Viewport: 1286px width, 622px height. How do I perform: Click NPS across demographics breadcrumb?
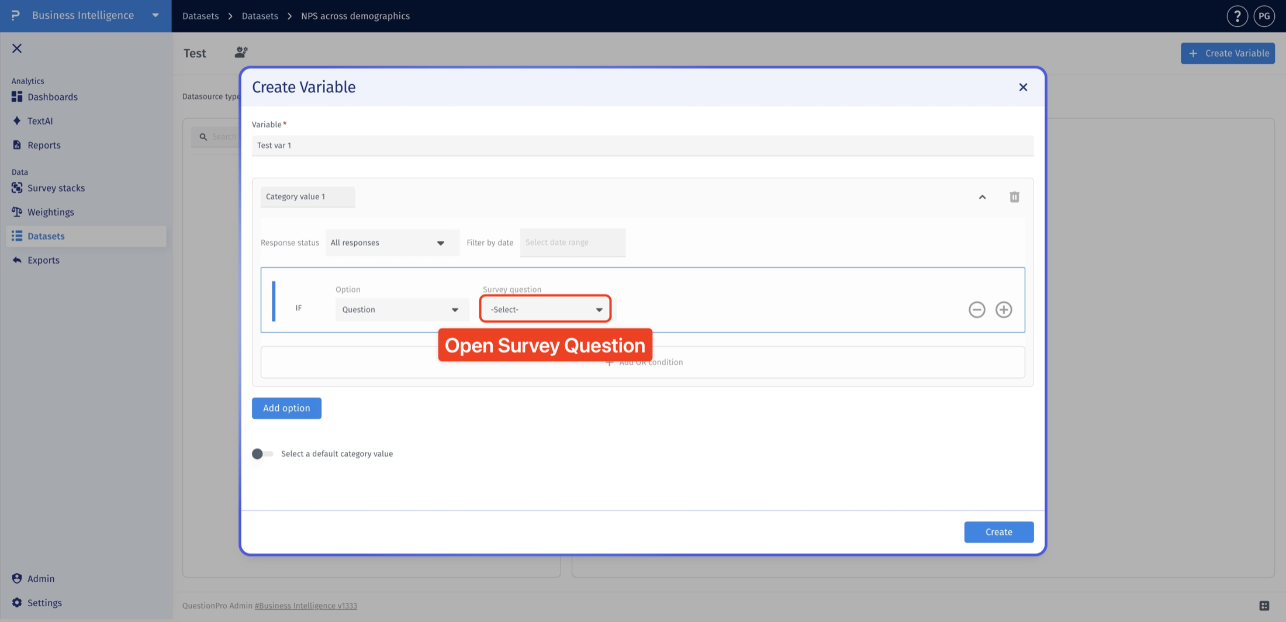pyautogui.click(x=355, y=16)
